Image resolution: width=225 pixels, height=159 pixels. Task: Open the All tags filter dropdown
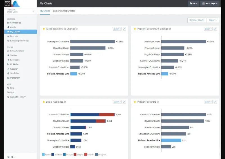[x=193, y=3]
